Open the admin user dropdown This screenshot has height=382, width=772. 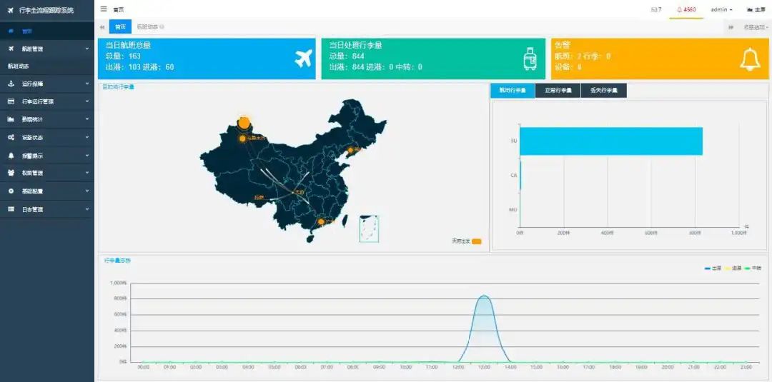click(721, 9)
